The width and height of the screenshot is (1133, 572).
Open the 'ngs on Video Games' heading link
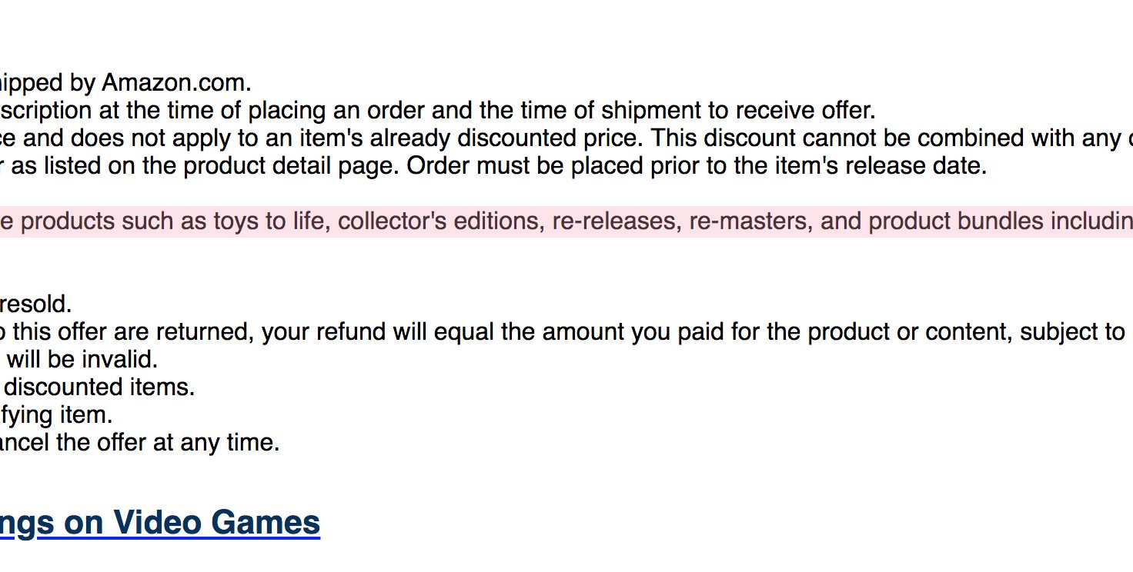tap(160, 523)
